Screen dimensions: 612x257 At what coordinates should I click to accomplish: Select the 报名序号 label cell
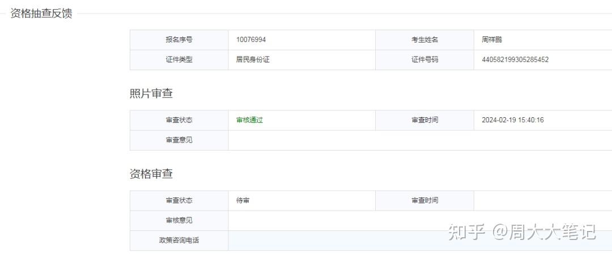click(x=179, y=40)
